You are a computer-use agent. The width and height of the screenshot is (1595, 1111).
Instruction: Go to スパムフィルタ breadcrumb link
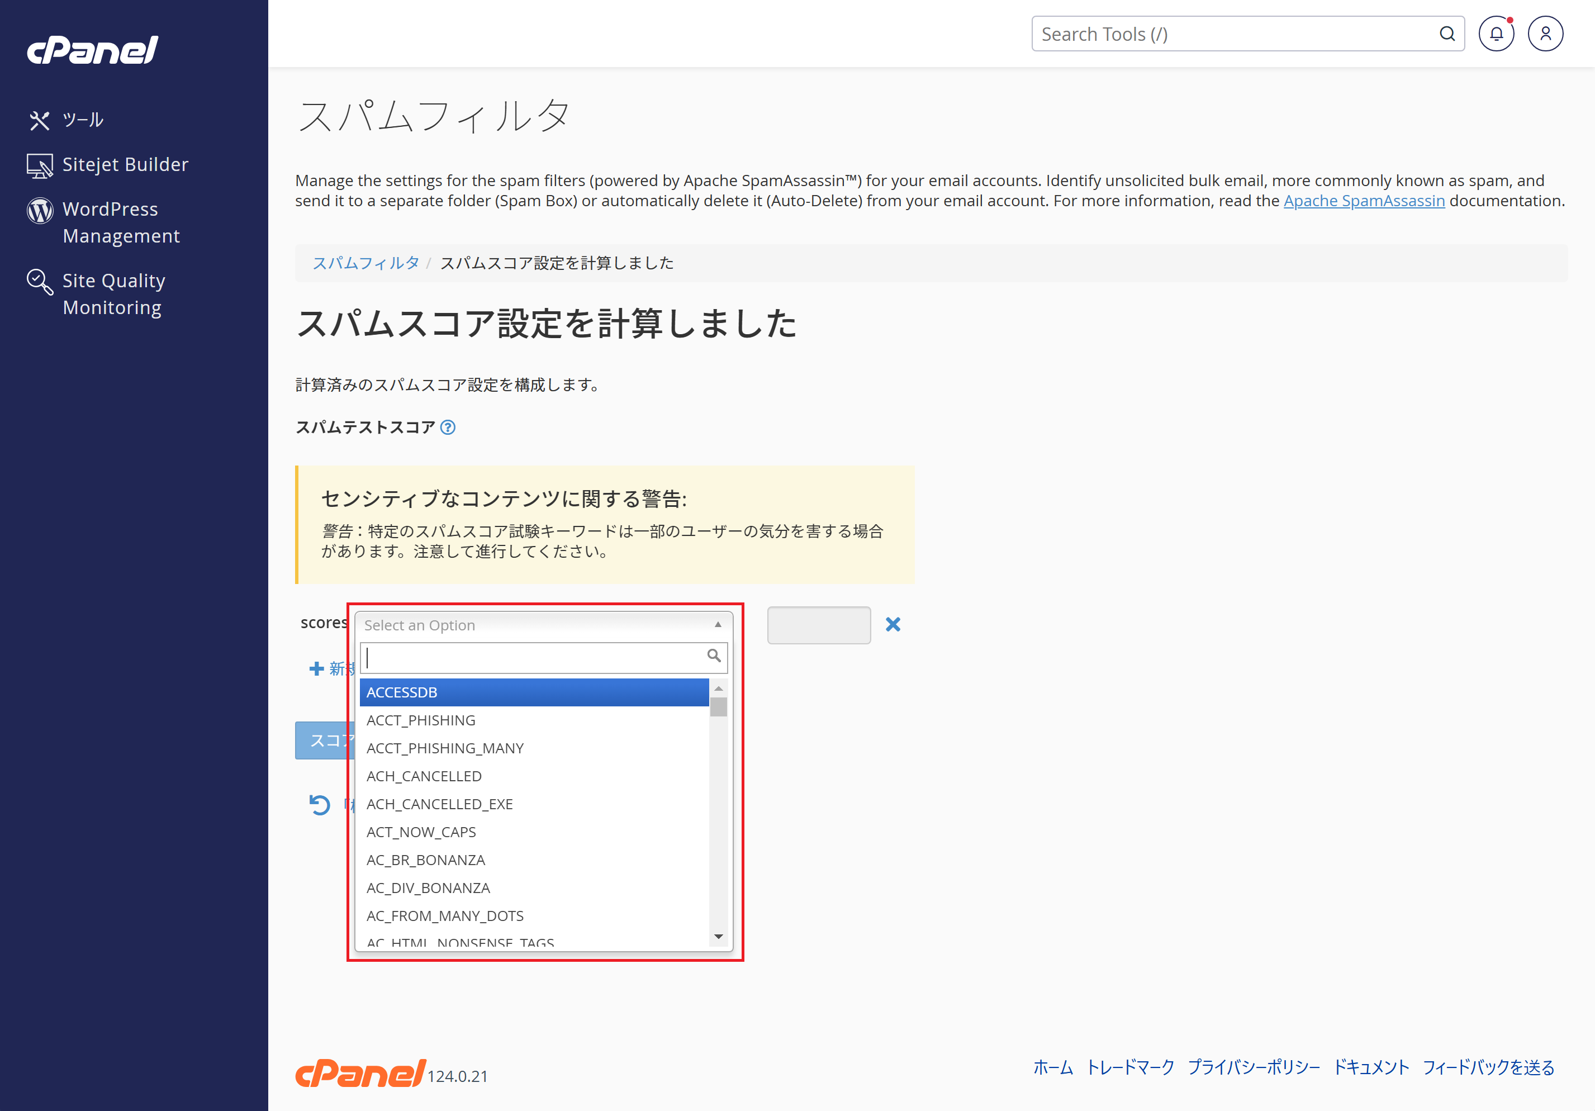365,263
